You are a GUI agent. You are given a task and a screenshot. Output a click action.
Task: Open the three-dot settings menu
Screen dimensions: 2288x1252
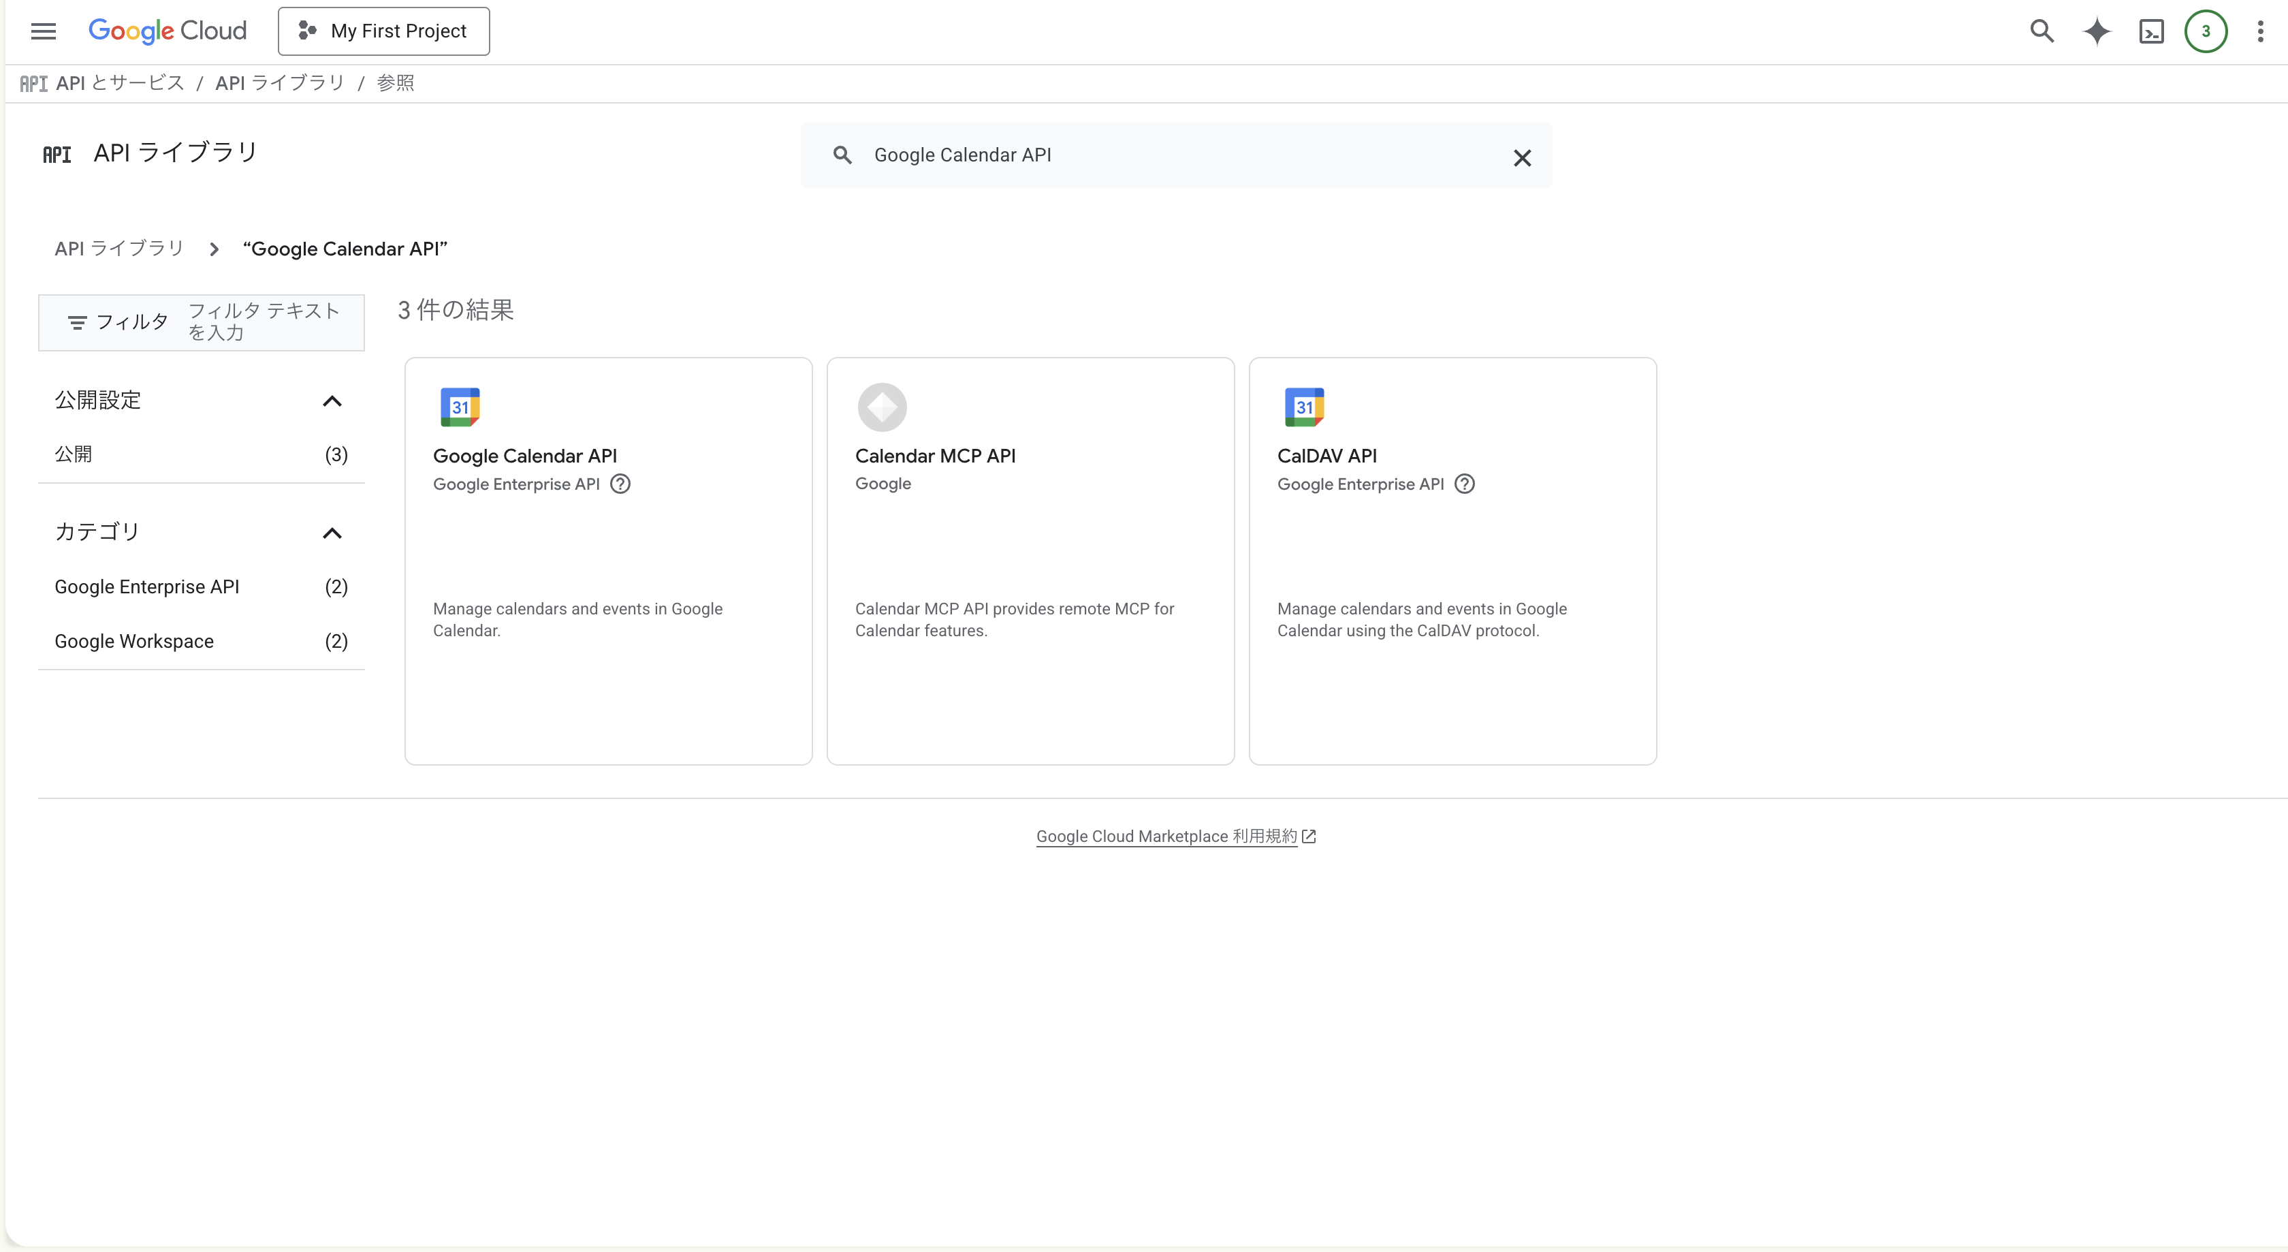(x=2261, y=31)
